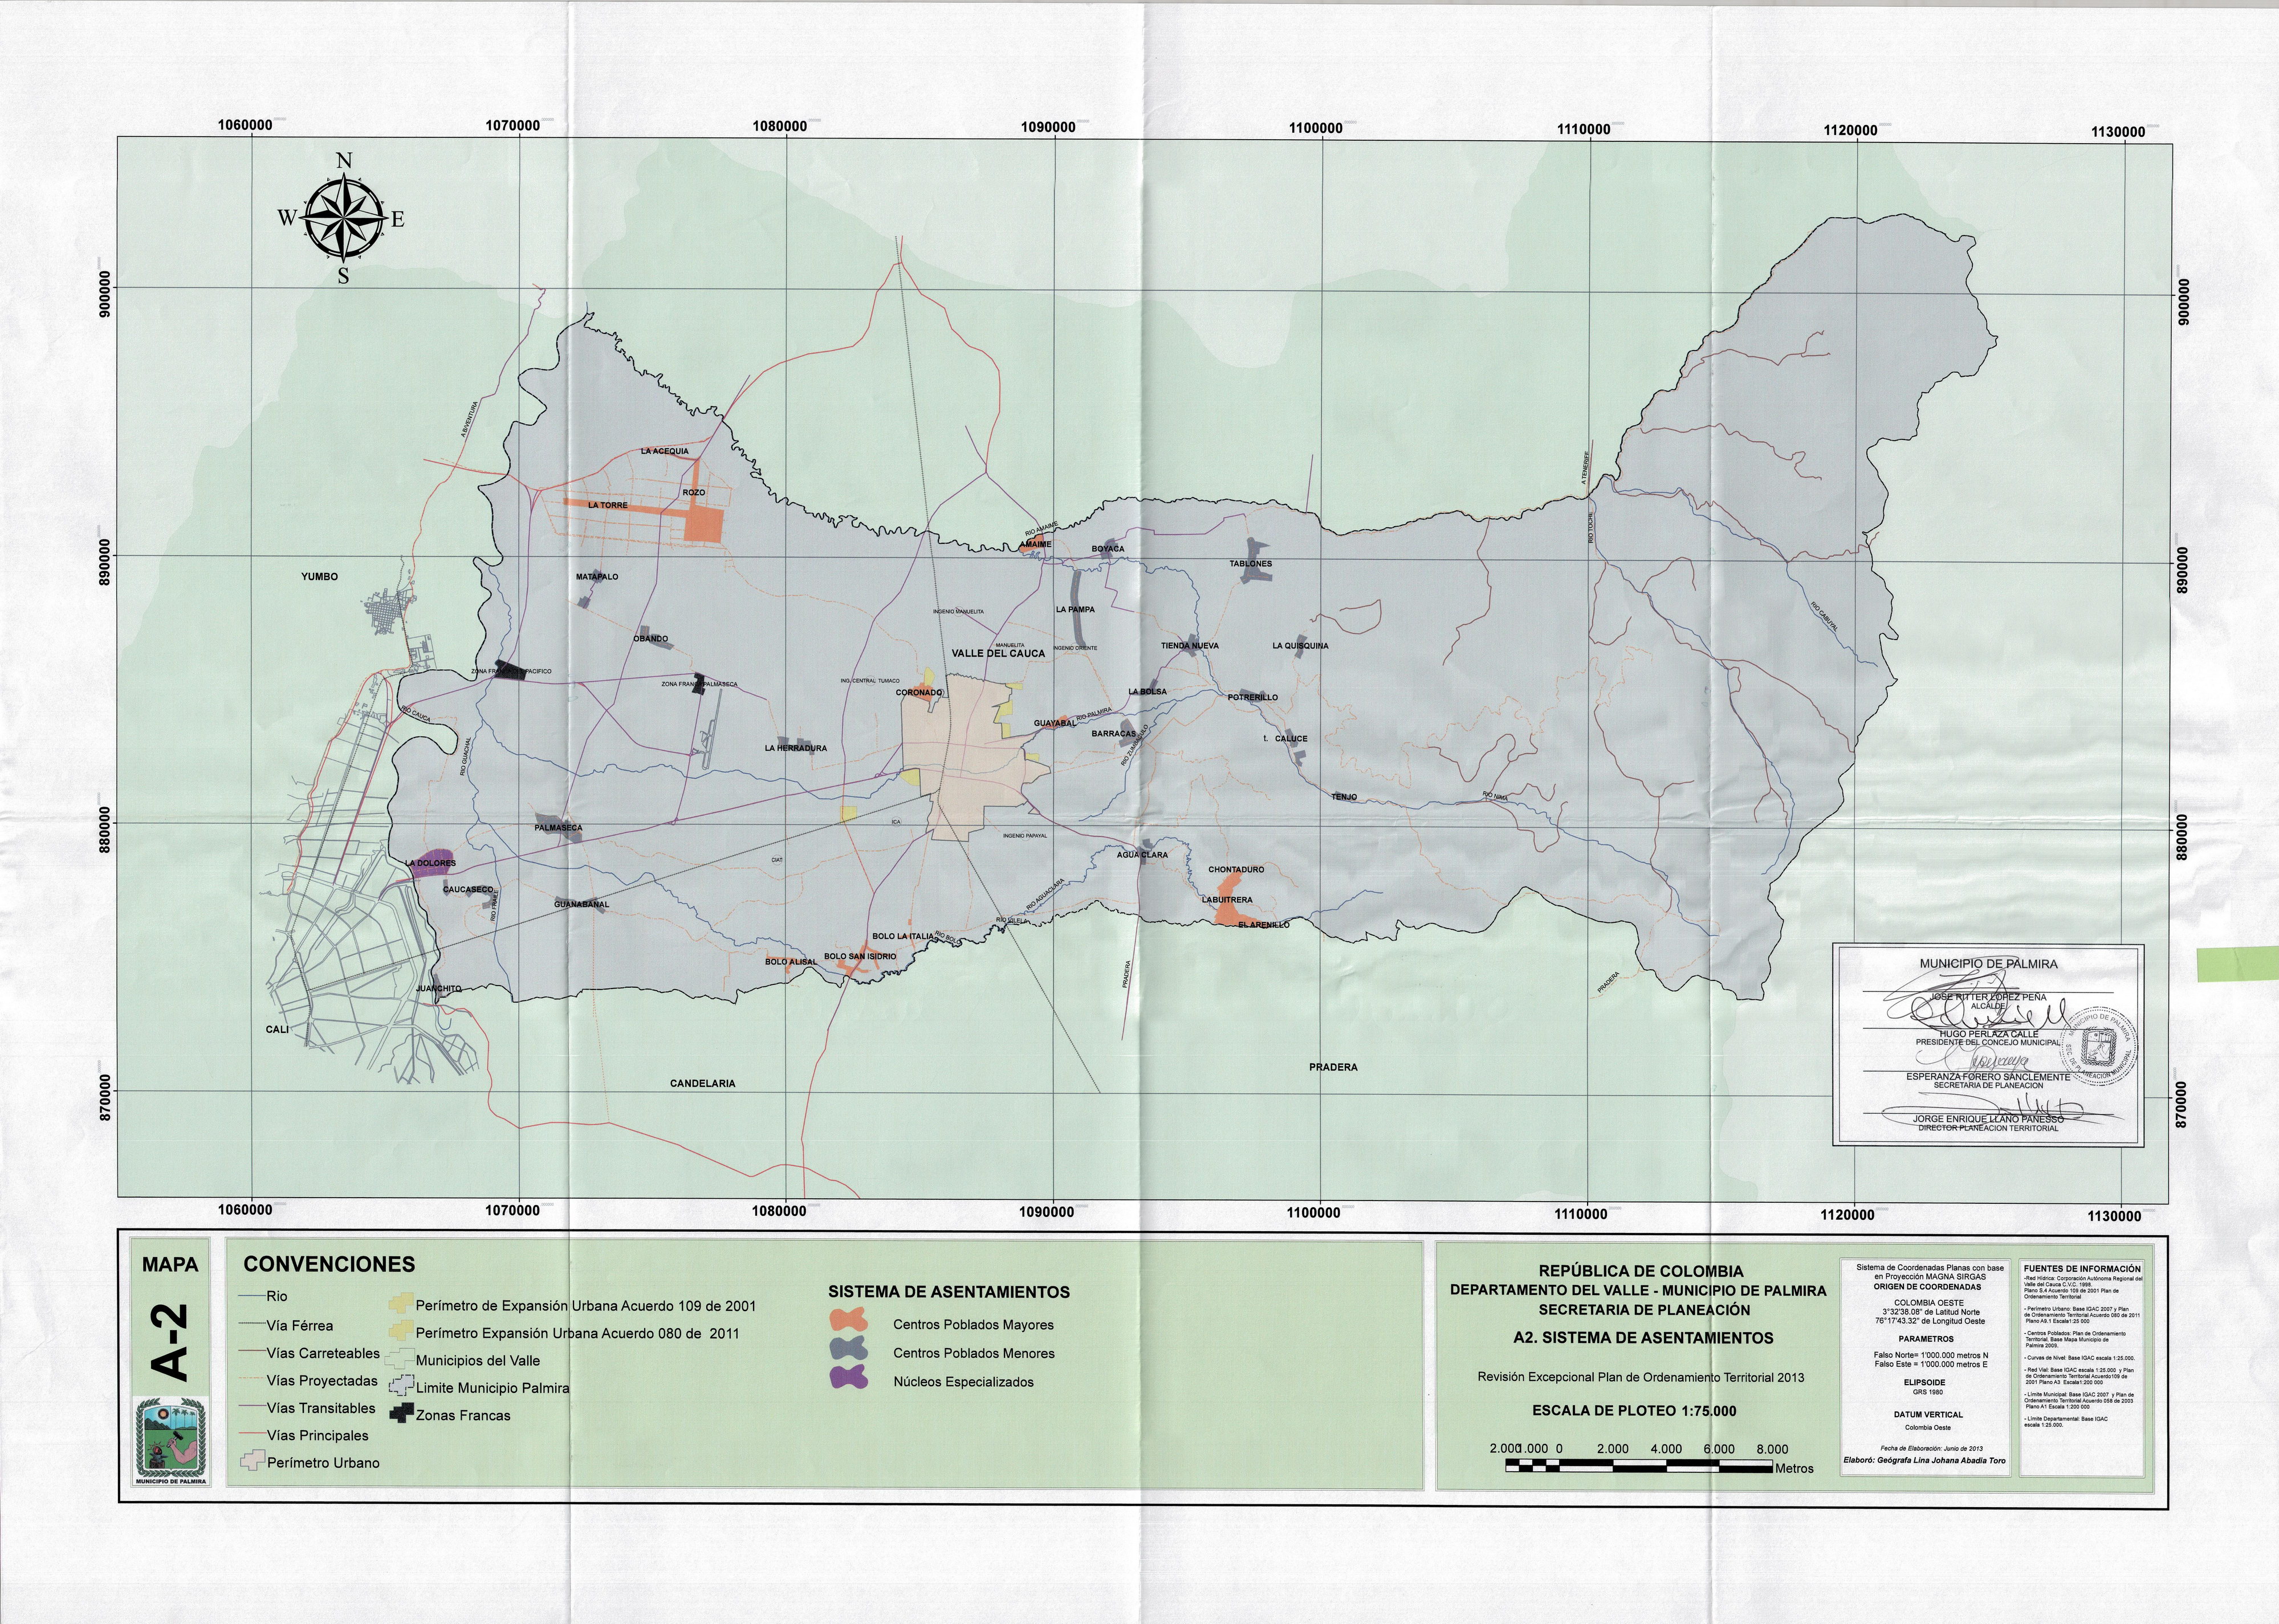Click the BOLO LA ITALIA label
Image resolution: width=2279 pixels, height=1624 pixels.
903,936
